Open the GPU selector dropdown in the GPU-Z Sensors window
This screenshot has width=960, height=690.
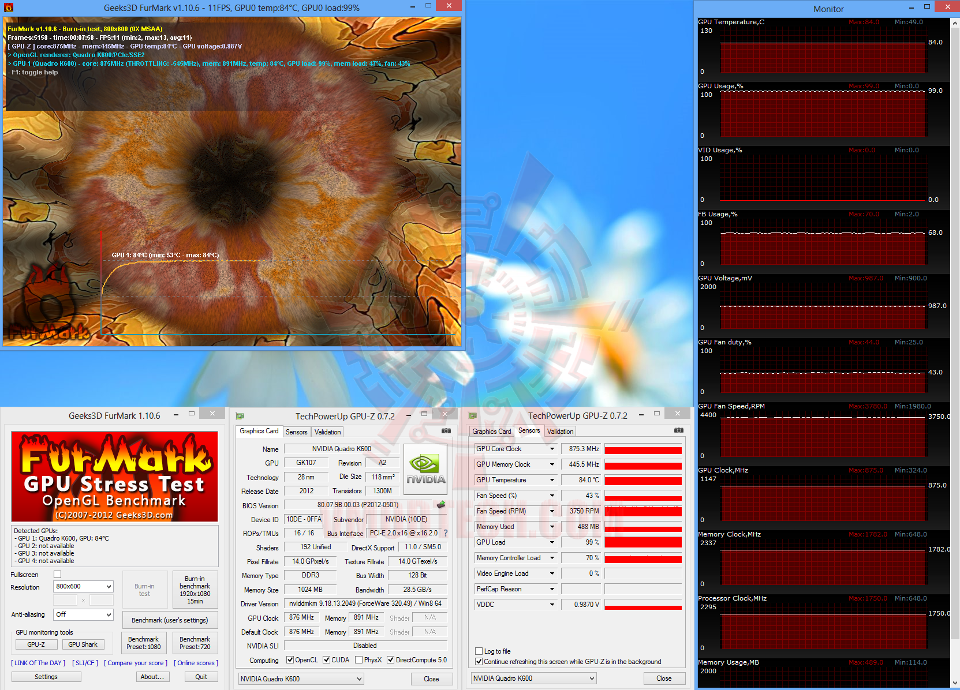click(534, 678)
